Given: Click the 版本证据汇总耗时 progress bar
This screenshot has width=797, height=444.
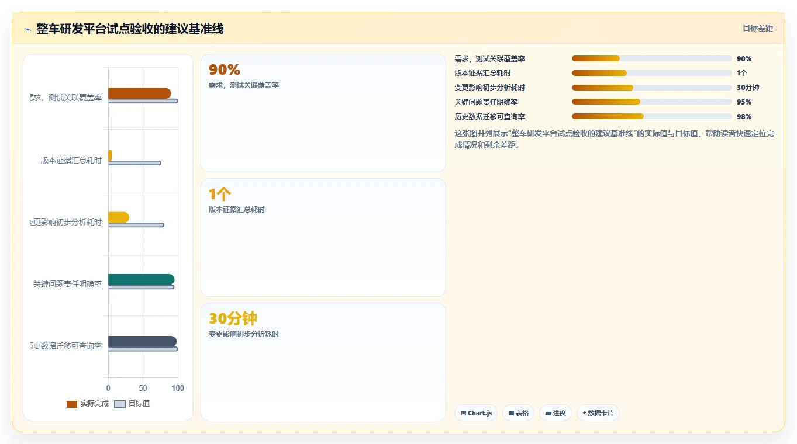Looking at the screenshot, I should (652, 73).
